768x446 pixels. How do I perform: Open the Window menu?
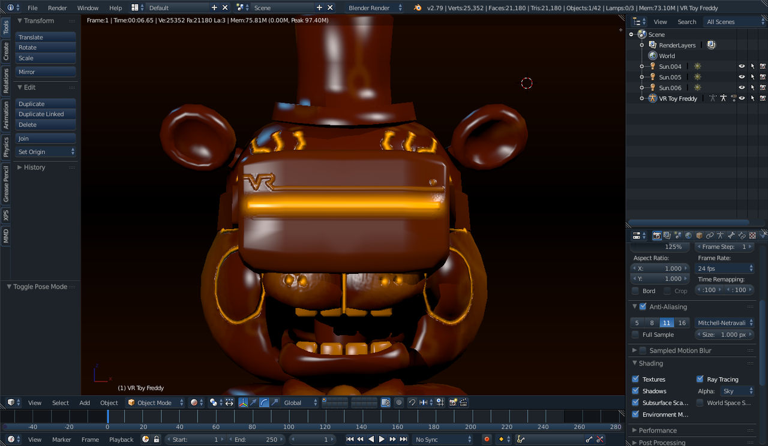click(88, 8)
